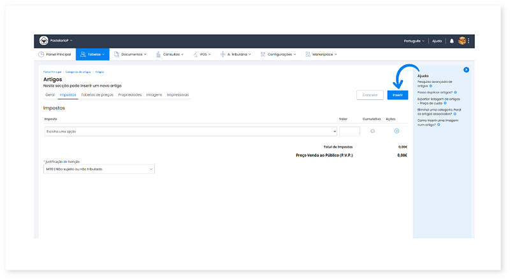Collapse the Ajuda help panel arrow
The width and height of the screenshot is (510, 279).
click(x=467, y=69)
